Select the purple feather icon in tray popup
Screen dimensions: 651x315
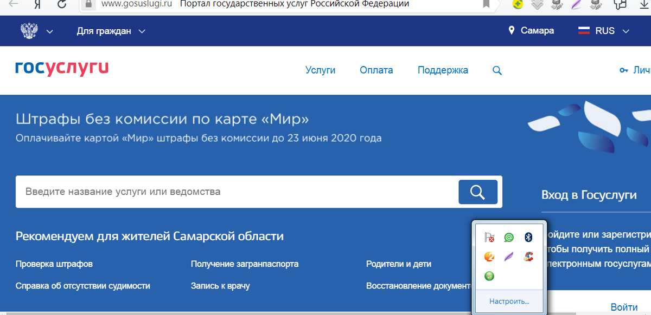pyautogui.click(x=508, y=257)
